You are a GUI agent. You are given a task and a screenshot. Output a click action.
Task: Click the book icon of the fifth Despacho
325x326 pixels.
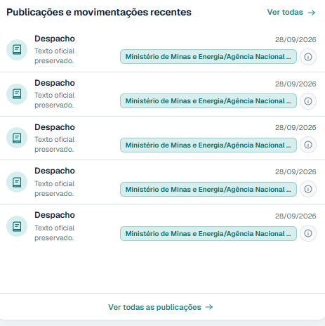pos(17,226)
